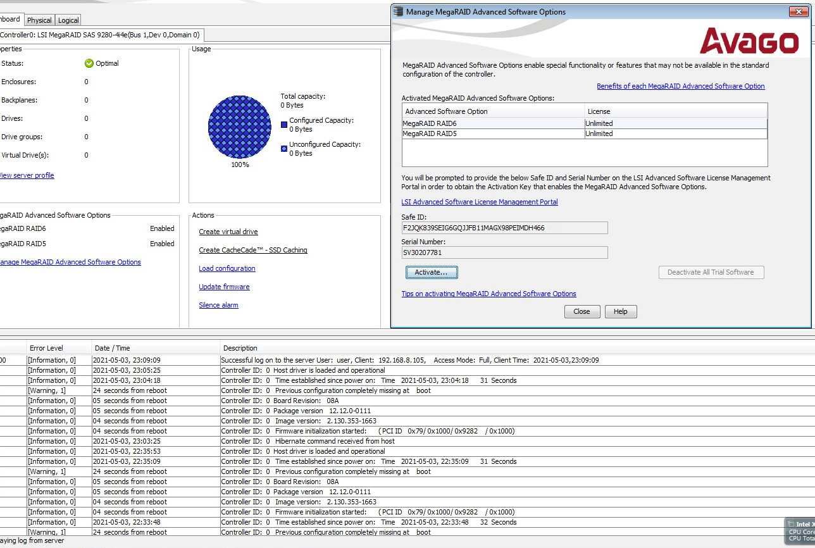Image resolution: width=815 pixels, height=548 pixels.
Task: Select log entry dated 2021-05-03, 22:35:53
Action: pyautogui.click(x=407, y=451)
